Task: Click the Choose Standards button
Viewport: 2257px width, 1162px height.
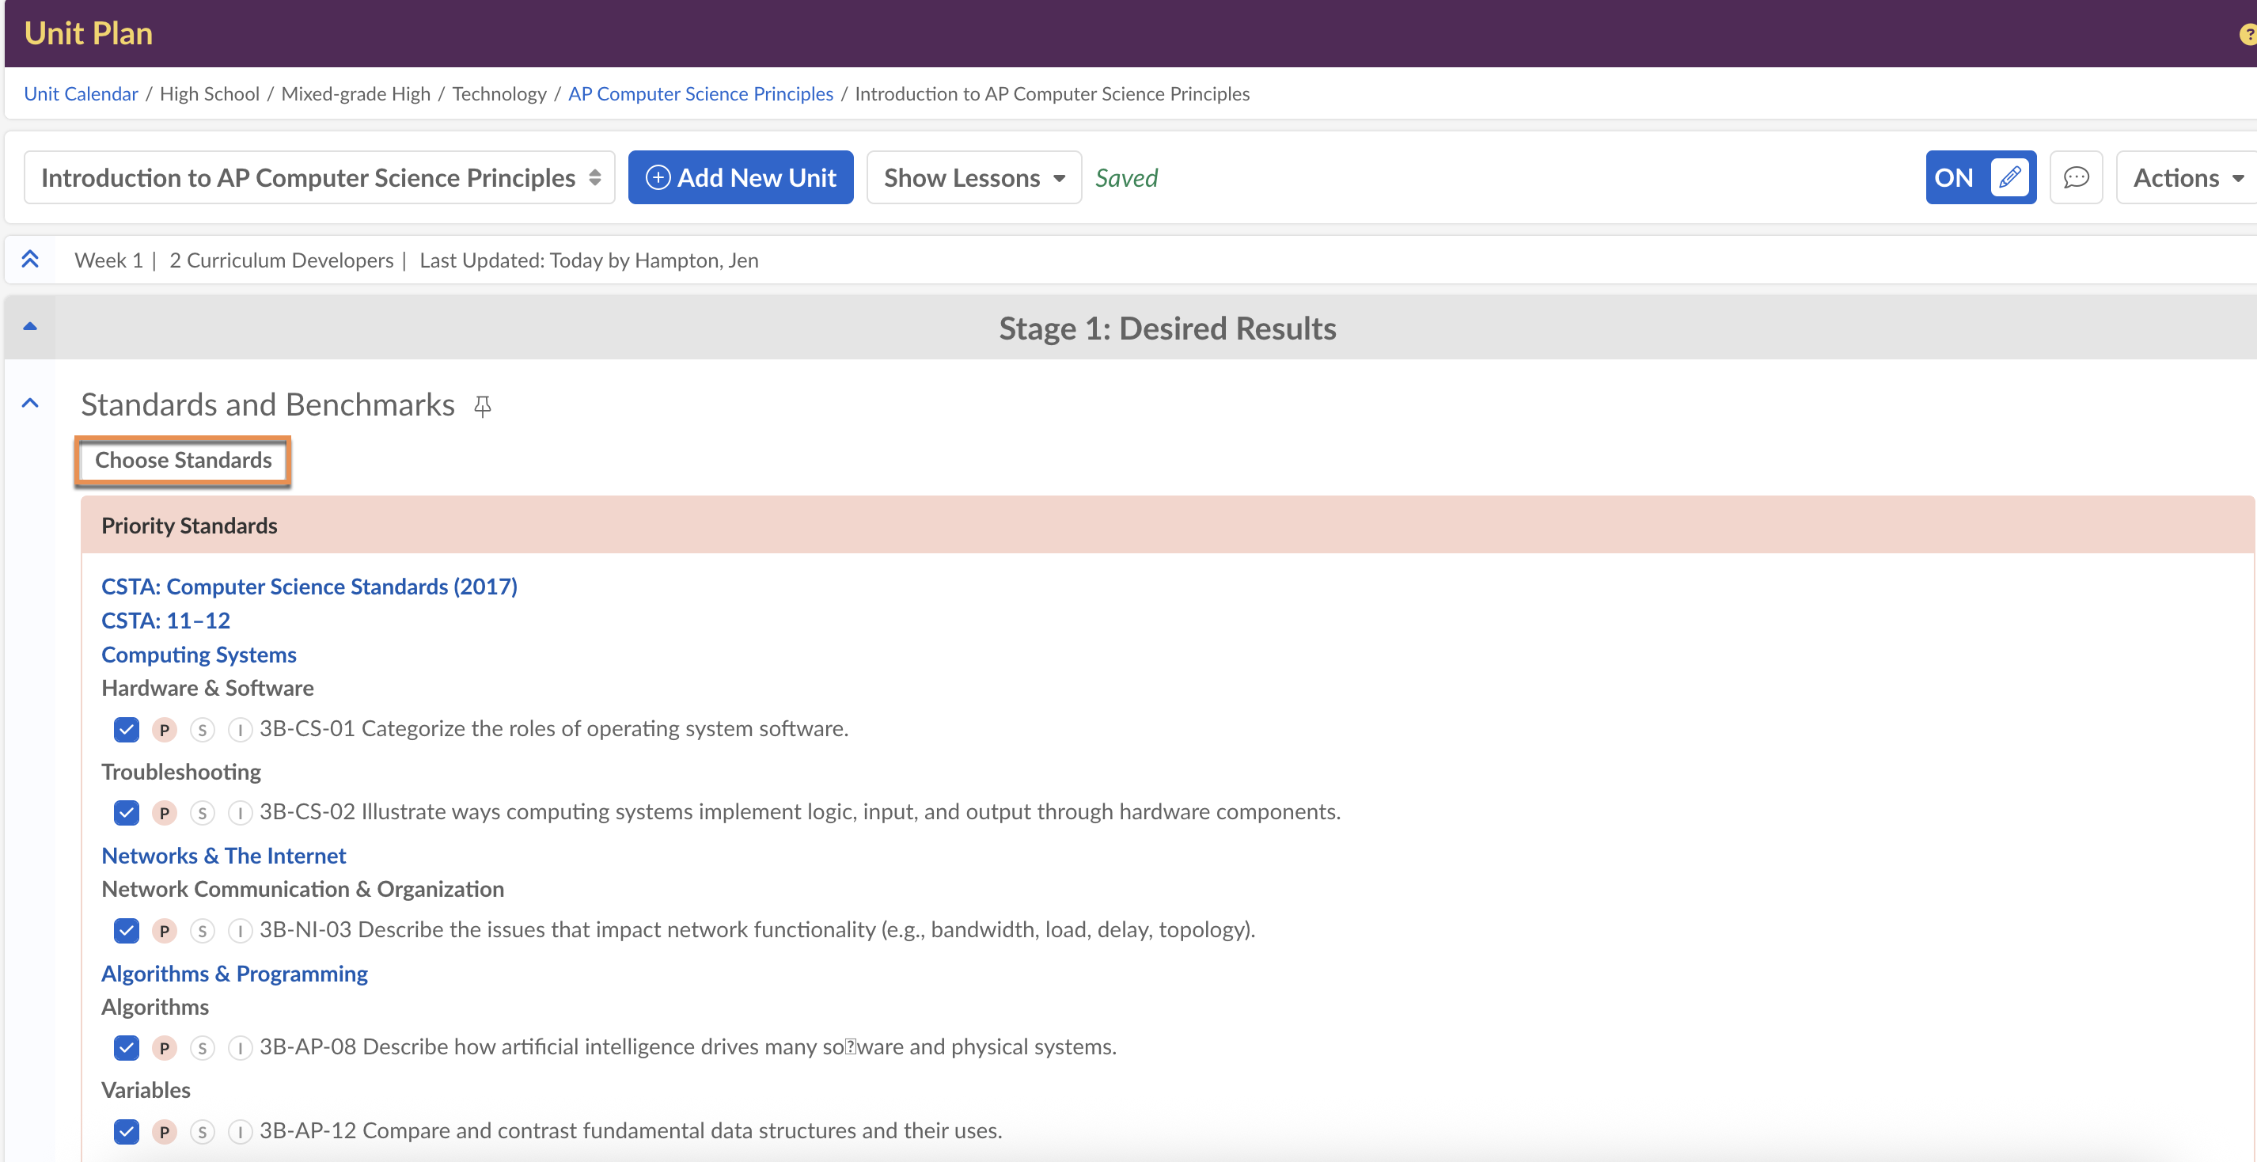Action: (x=183, y=460)
